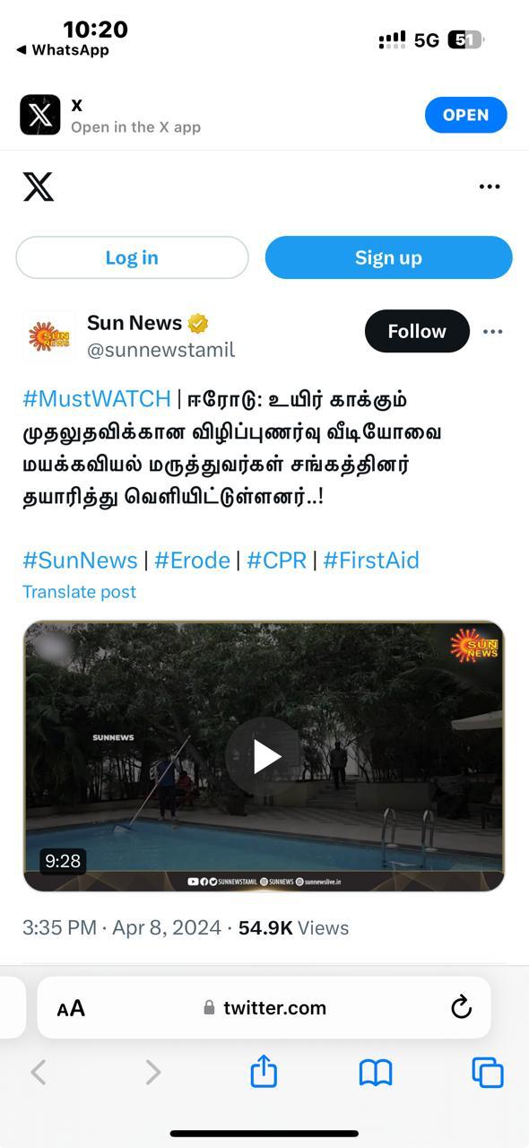Play the Sun News video
Image resolution: width=529 pixels, height=1148 pixels.
(264, 757)
